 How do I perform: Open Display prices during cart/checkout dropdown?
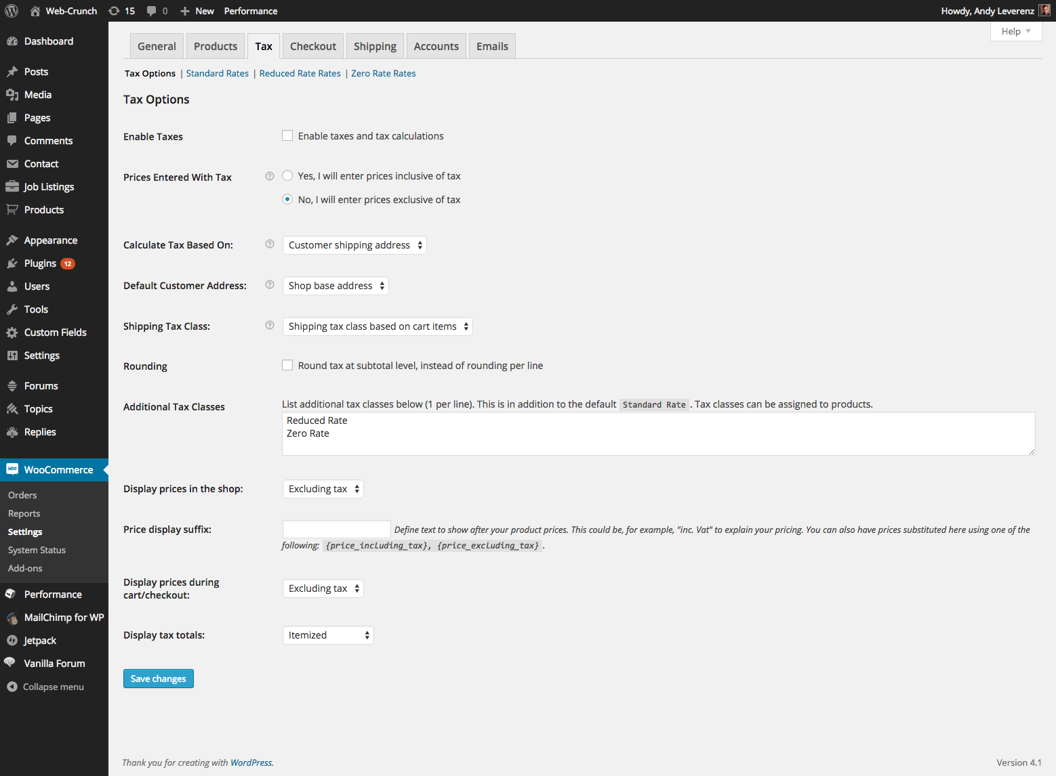pos(323,588)
